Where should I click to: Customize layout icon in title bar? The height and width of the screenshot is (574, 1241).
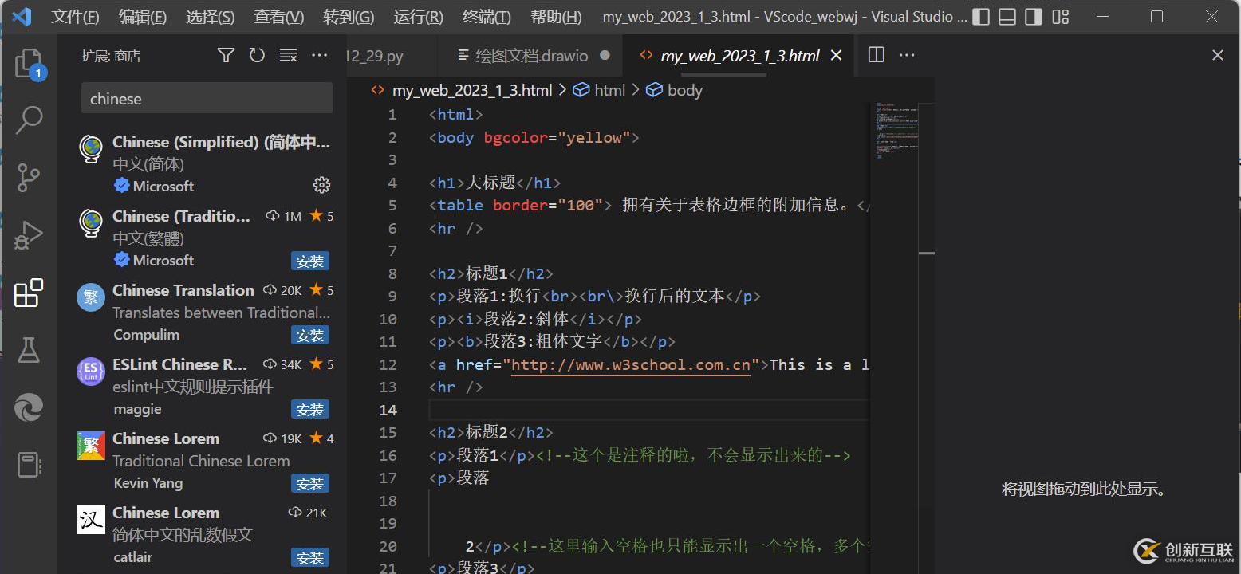pyautogui.click(x=1061, y=17)
